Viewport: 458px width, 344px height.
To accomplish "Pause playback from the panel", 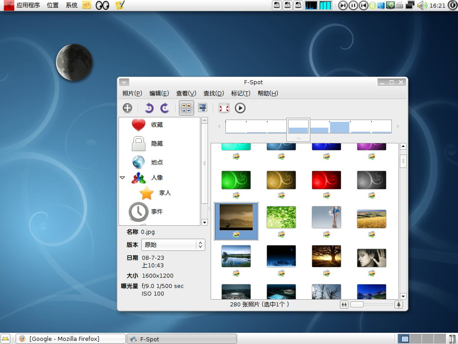I will (x=353, y=5).
